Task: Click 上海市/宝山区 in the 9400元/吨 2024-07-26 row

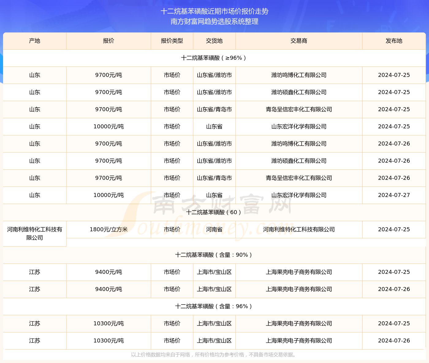Action: coord(214,289)
